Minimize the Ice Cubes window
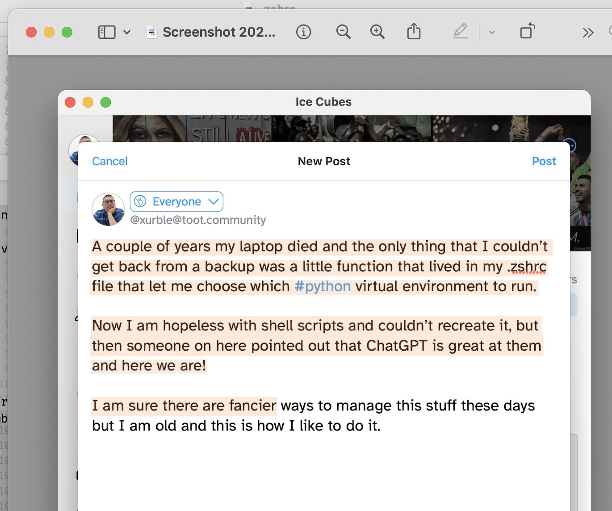The height and width of the screenshot is (511, 612). (x=88, y=102)
